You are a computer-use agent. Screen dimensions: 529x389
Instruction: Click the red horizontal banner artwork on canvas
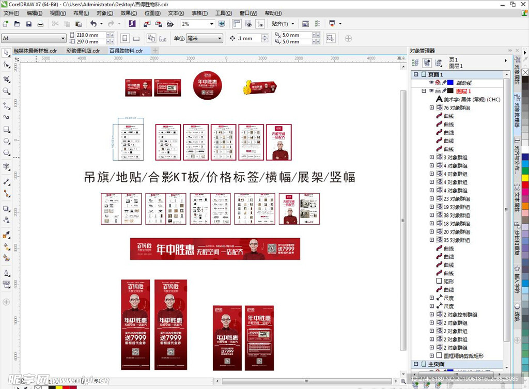coord(215,249)
